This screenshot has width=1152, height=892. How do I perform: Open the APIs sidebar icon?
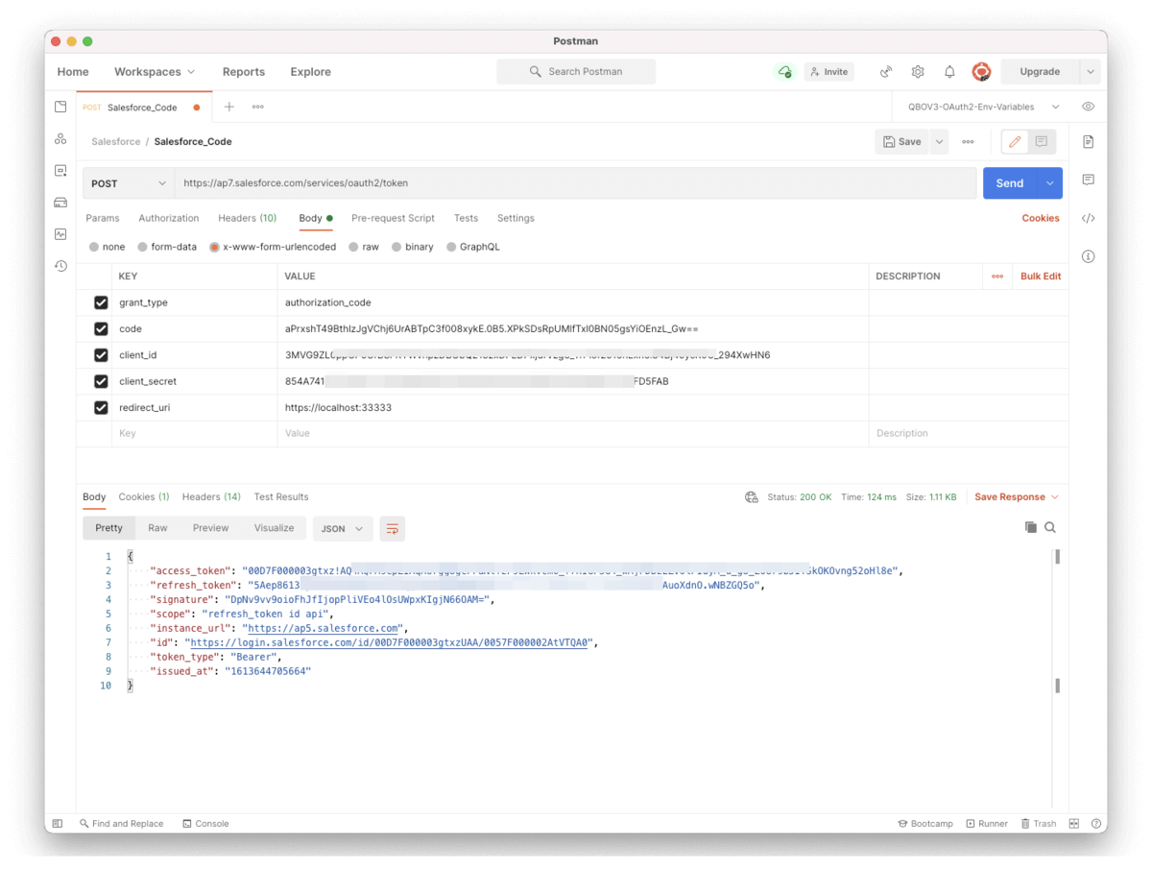pyautogui.click(x=60, y=138)
